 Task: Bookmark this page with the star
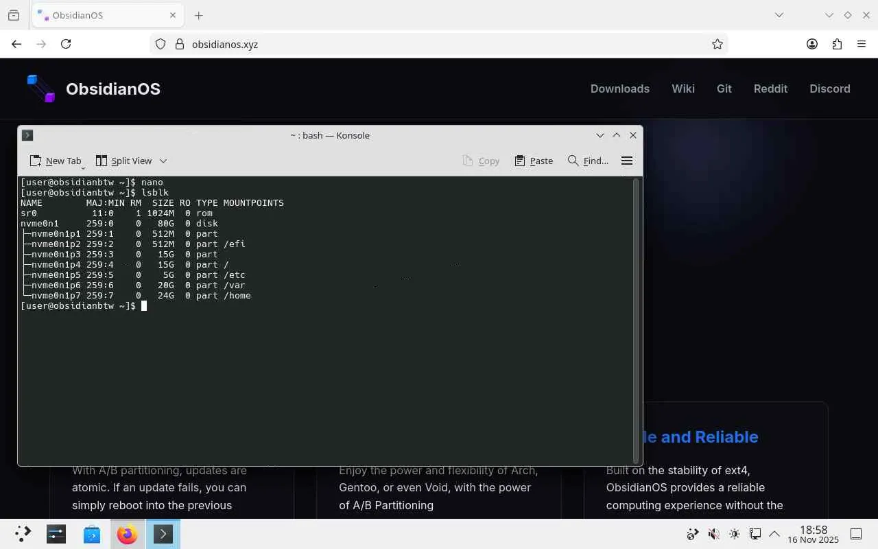point(717,44)
